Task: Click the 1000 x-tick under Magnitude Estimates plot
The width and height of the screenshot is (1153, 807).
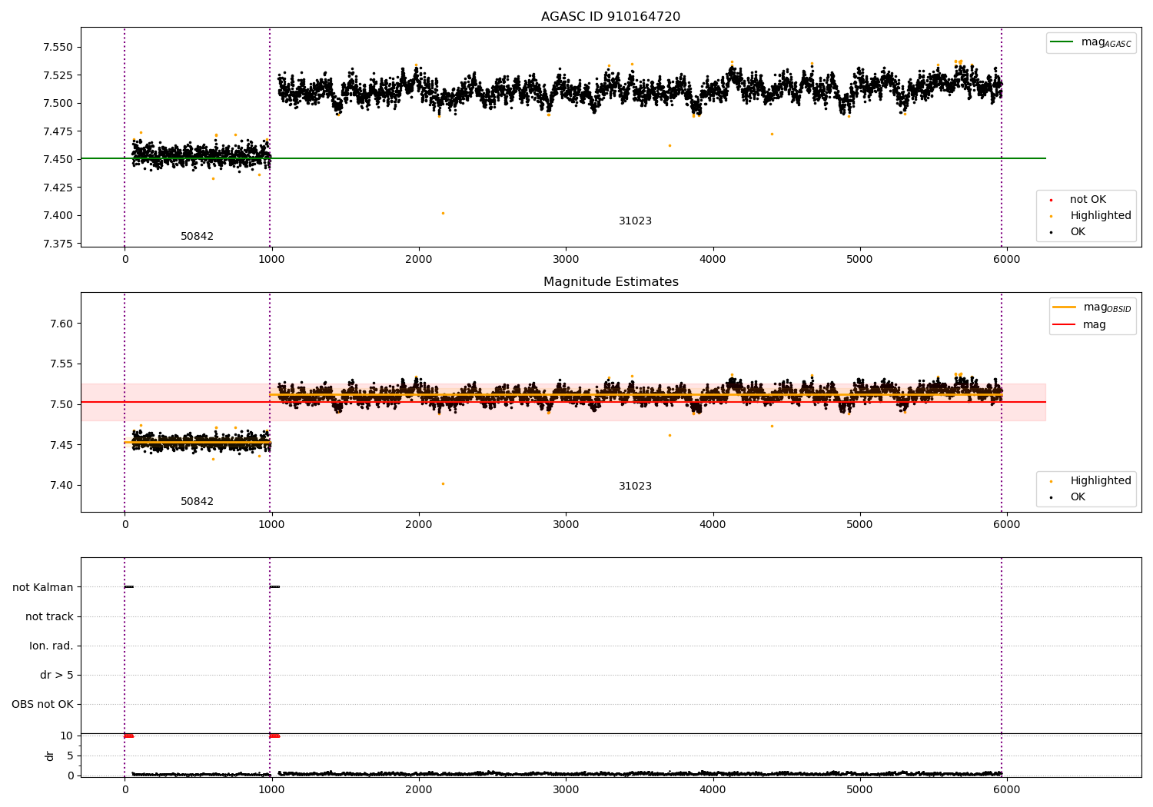Action: pyautogui.click(x=272, y=525)
